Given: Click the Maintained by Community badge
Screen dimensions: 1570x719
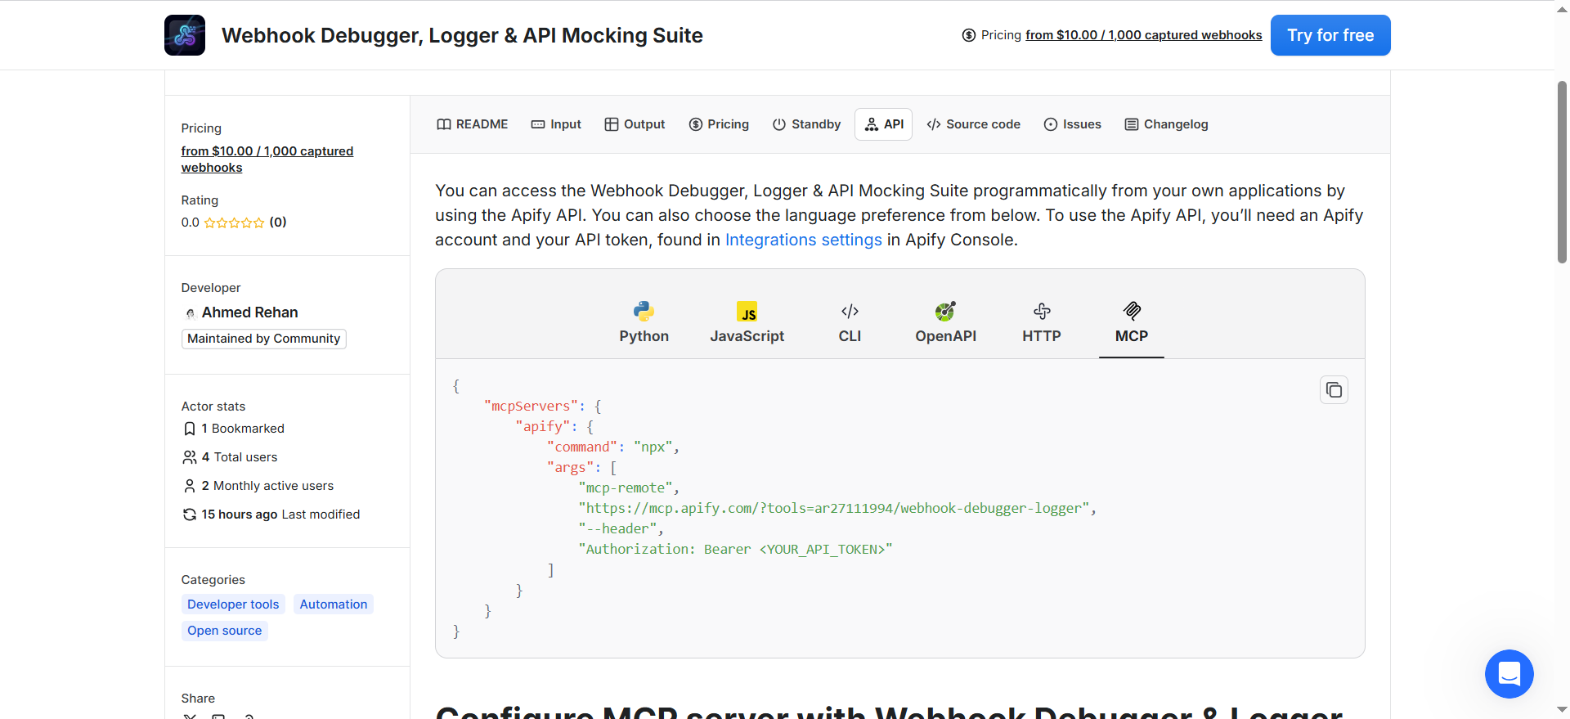Looking at the screenshot, I should [x=263, y=339].
